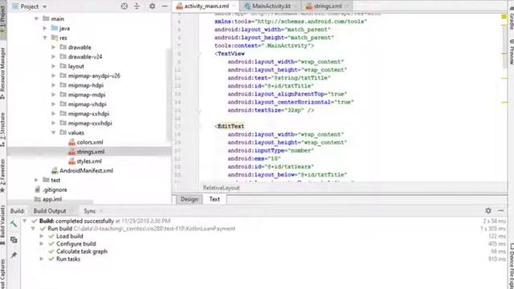Viewport: 514px width, 289px height.
Task: Open the Favorites side panel
Action: click(x=2, y=177)
